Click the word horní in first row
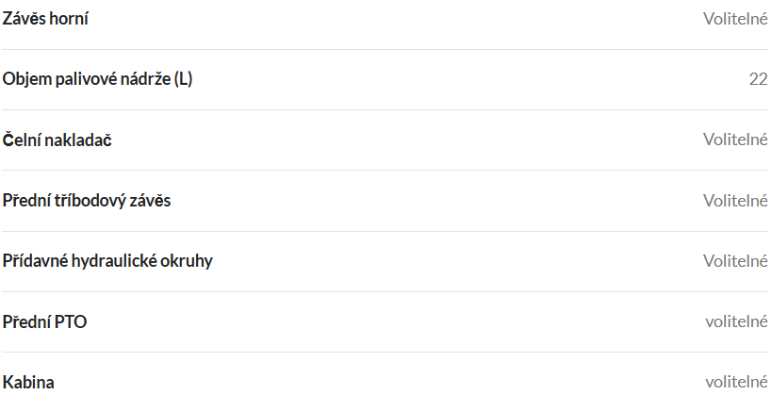Screen dimensions: 771x395 click(x=70, y=19)
